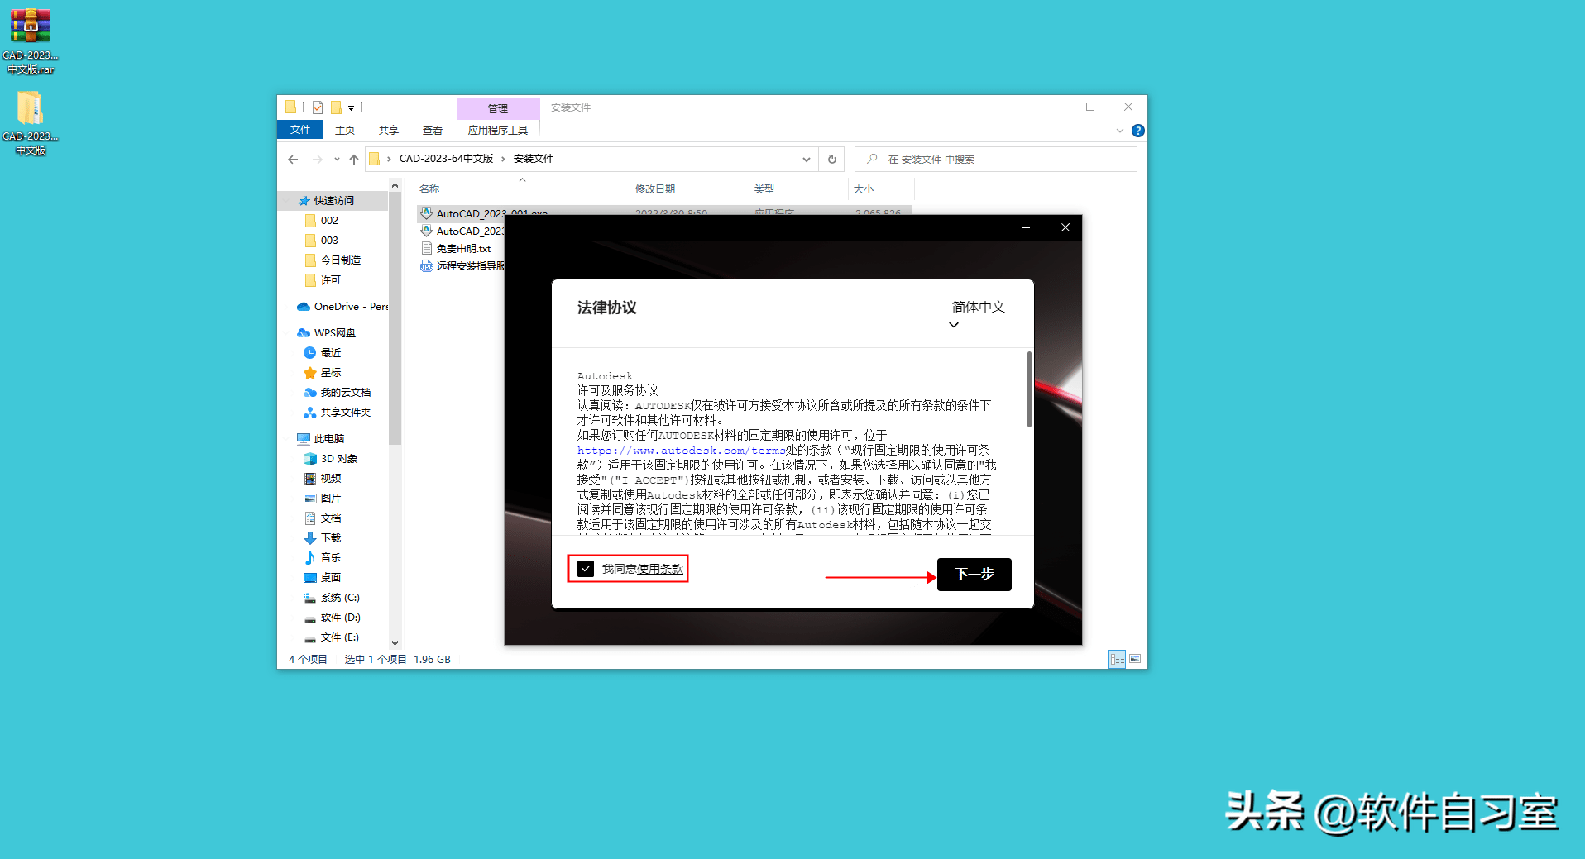
Task: Click the 下一步 next button
Action: pyautogui.click(x=974, y=574)
